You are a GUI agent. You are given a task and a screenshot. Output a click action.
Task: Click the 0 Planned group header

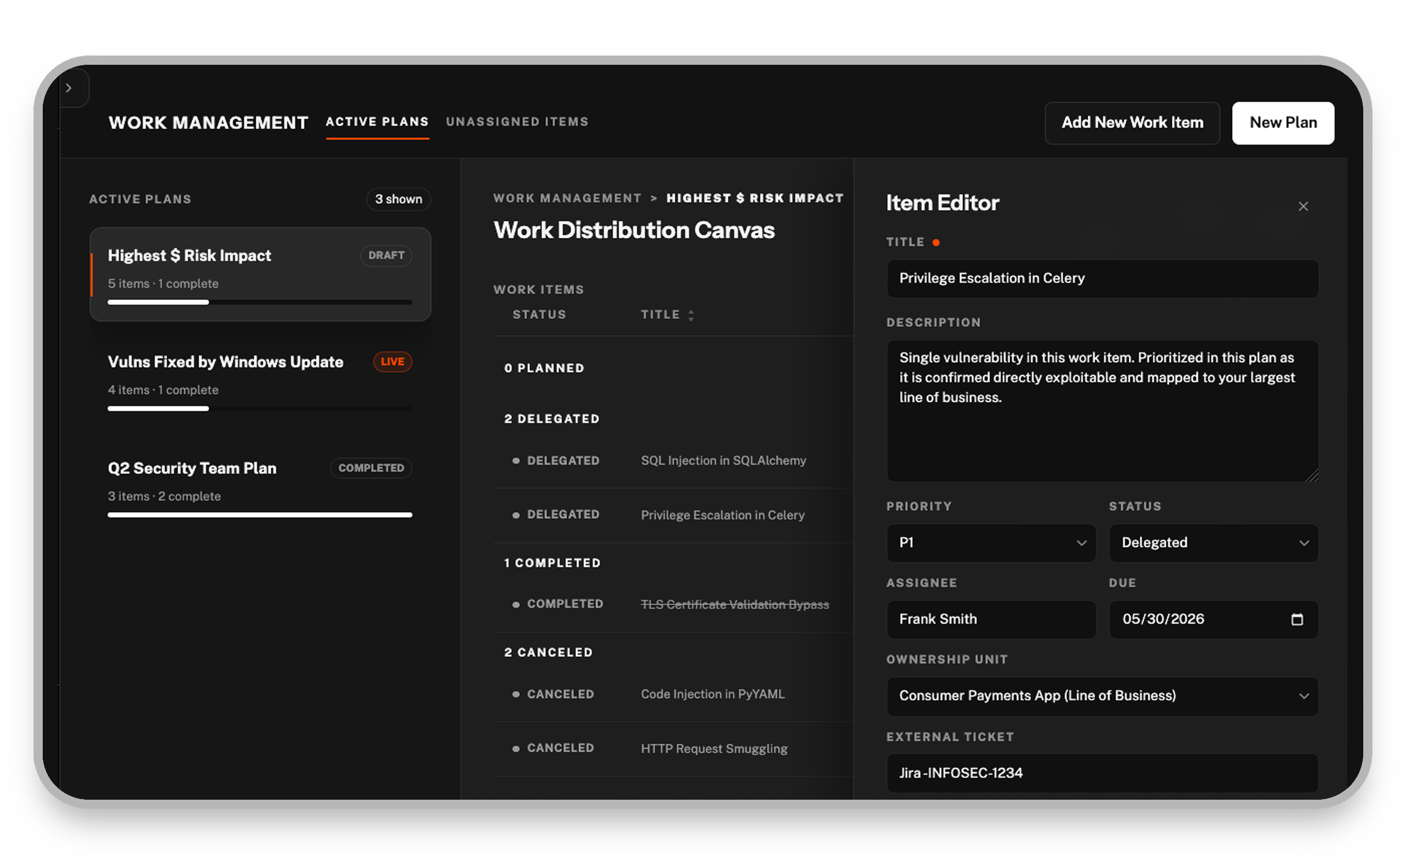544,368
